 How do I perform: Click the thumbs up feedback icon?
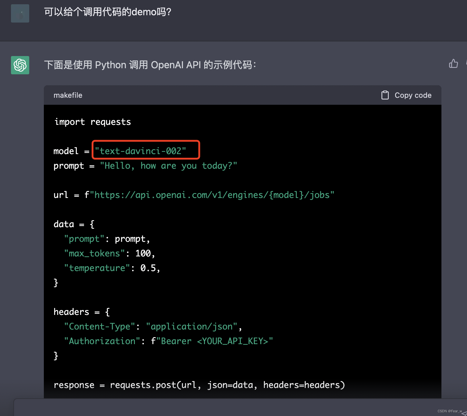click(x=453, y=63)
